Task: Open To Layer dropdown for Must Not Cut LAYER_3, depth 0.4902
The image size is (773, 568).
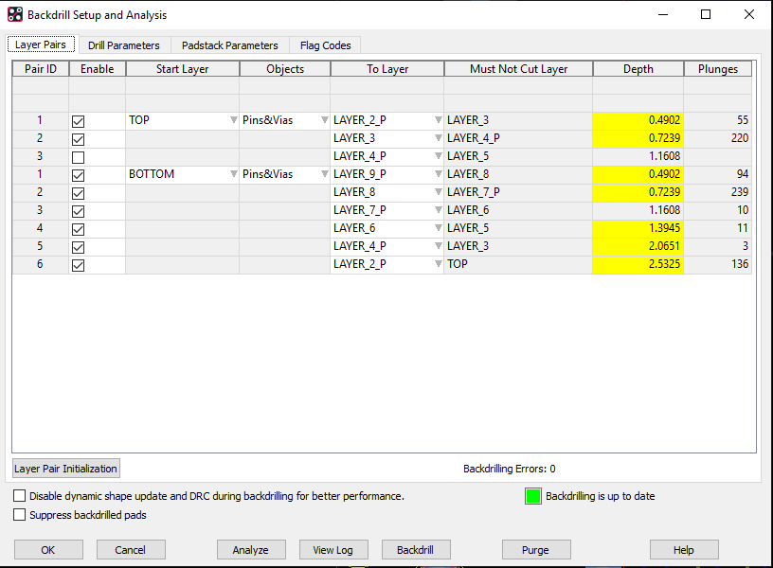Action: coord(438,120)
